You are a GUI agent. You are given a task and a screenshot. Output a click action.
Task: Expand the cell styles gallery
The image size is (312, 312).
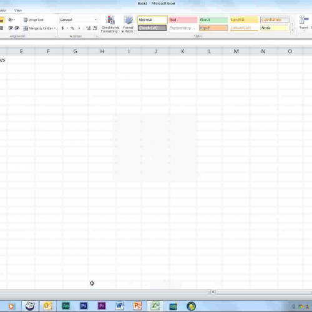[293, 30]
